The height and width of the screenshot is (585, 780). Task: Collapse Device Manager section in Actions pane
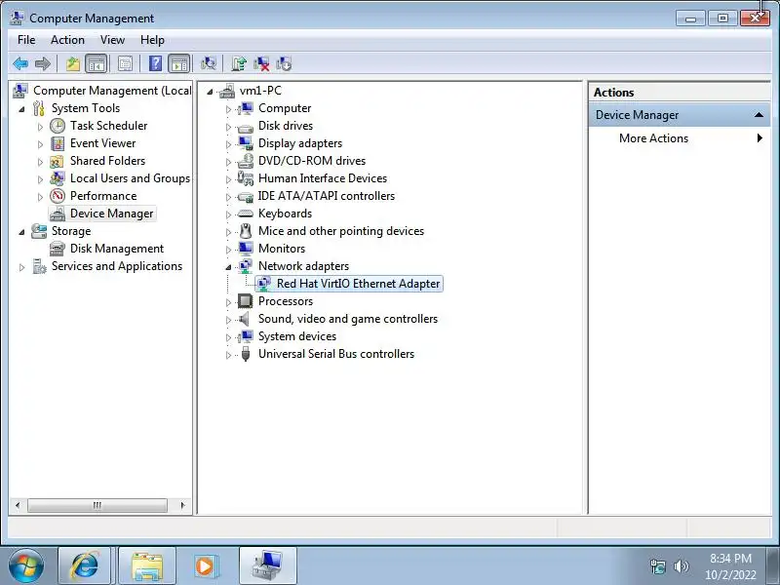tap(759, 115)
